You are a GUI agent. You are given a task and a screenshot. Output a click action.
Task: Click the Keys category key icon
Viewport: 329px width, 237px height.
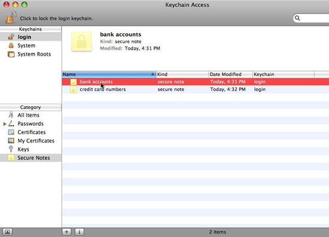click(11, 149)
